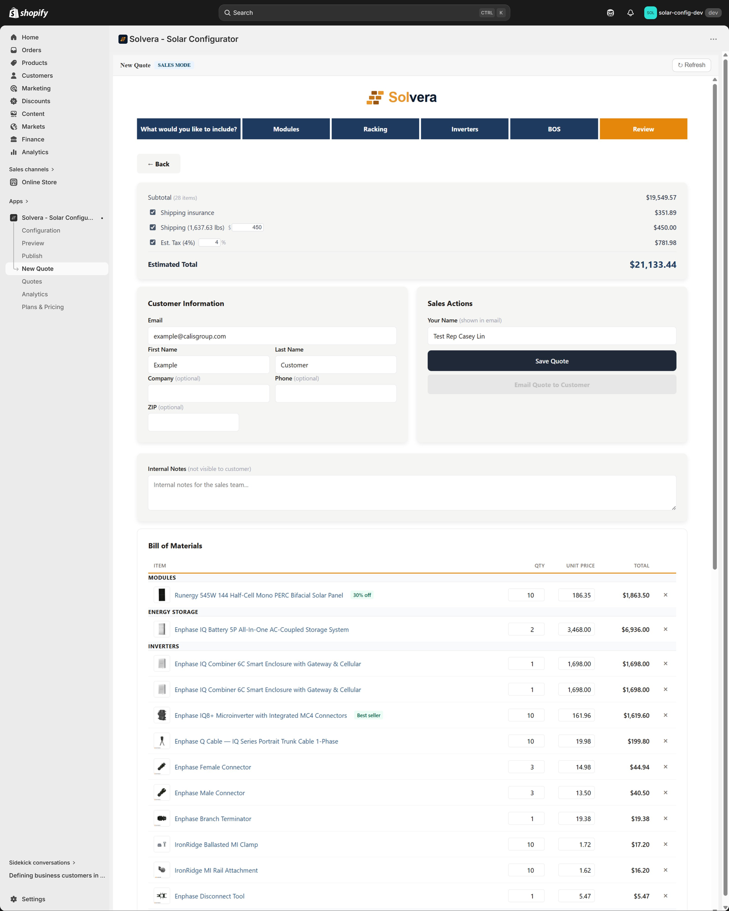Remove the Runergy 545W solar panel row
Screen dimensions: 729x911
point(666,595)
